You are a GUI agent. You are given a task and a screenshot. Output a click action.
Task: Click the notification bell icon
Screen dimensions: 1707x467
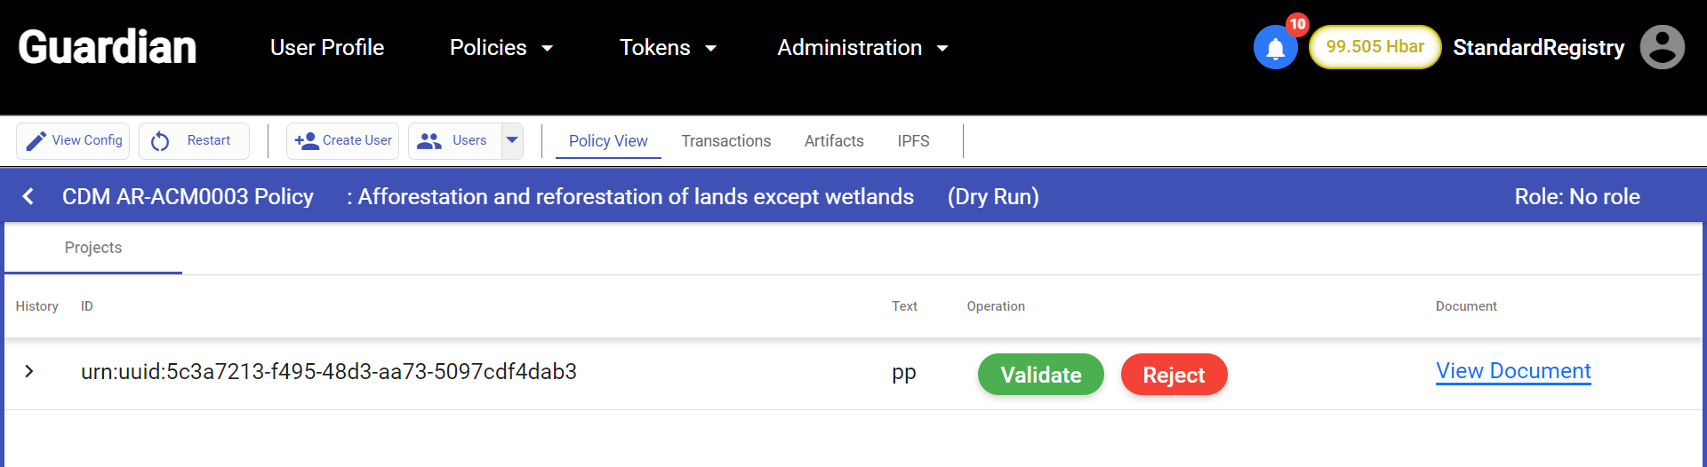pyautogui.click(x=1275, y=48)
